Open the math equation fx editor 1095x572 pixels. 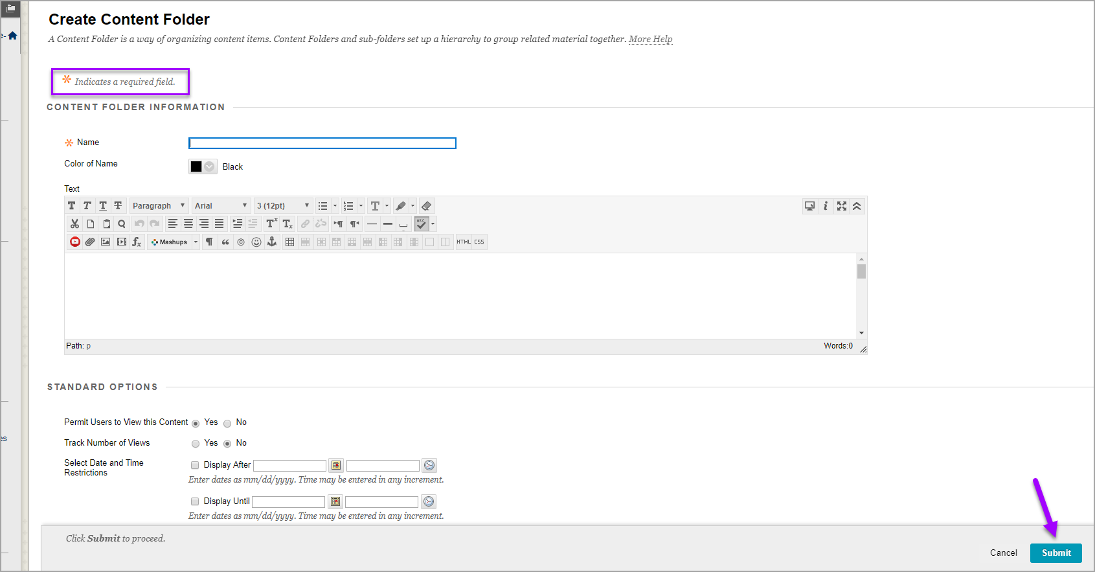coord(137,242)
